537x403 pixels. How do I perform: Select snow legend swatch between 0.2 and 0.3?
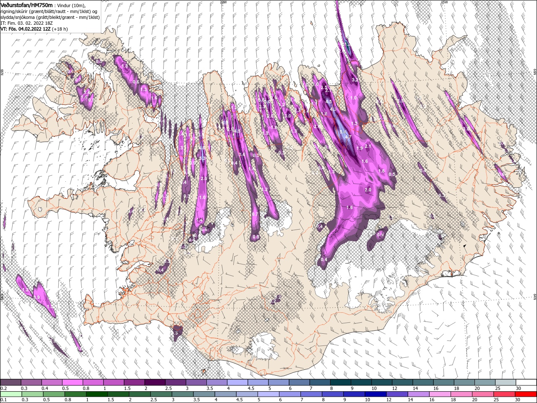tap(10, 382)
